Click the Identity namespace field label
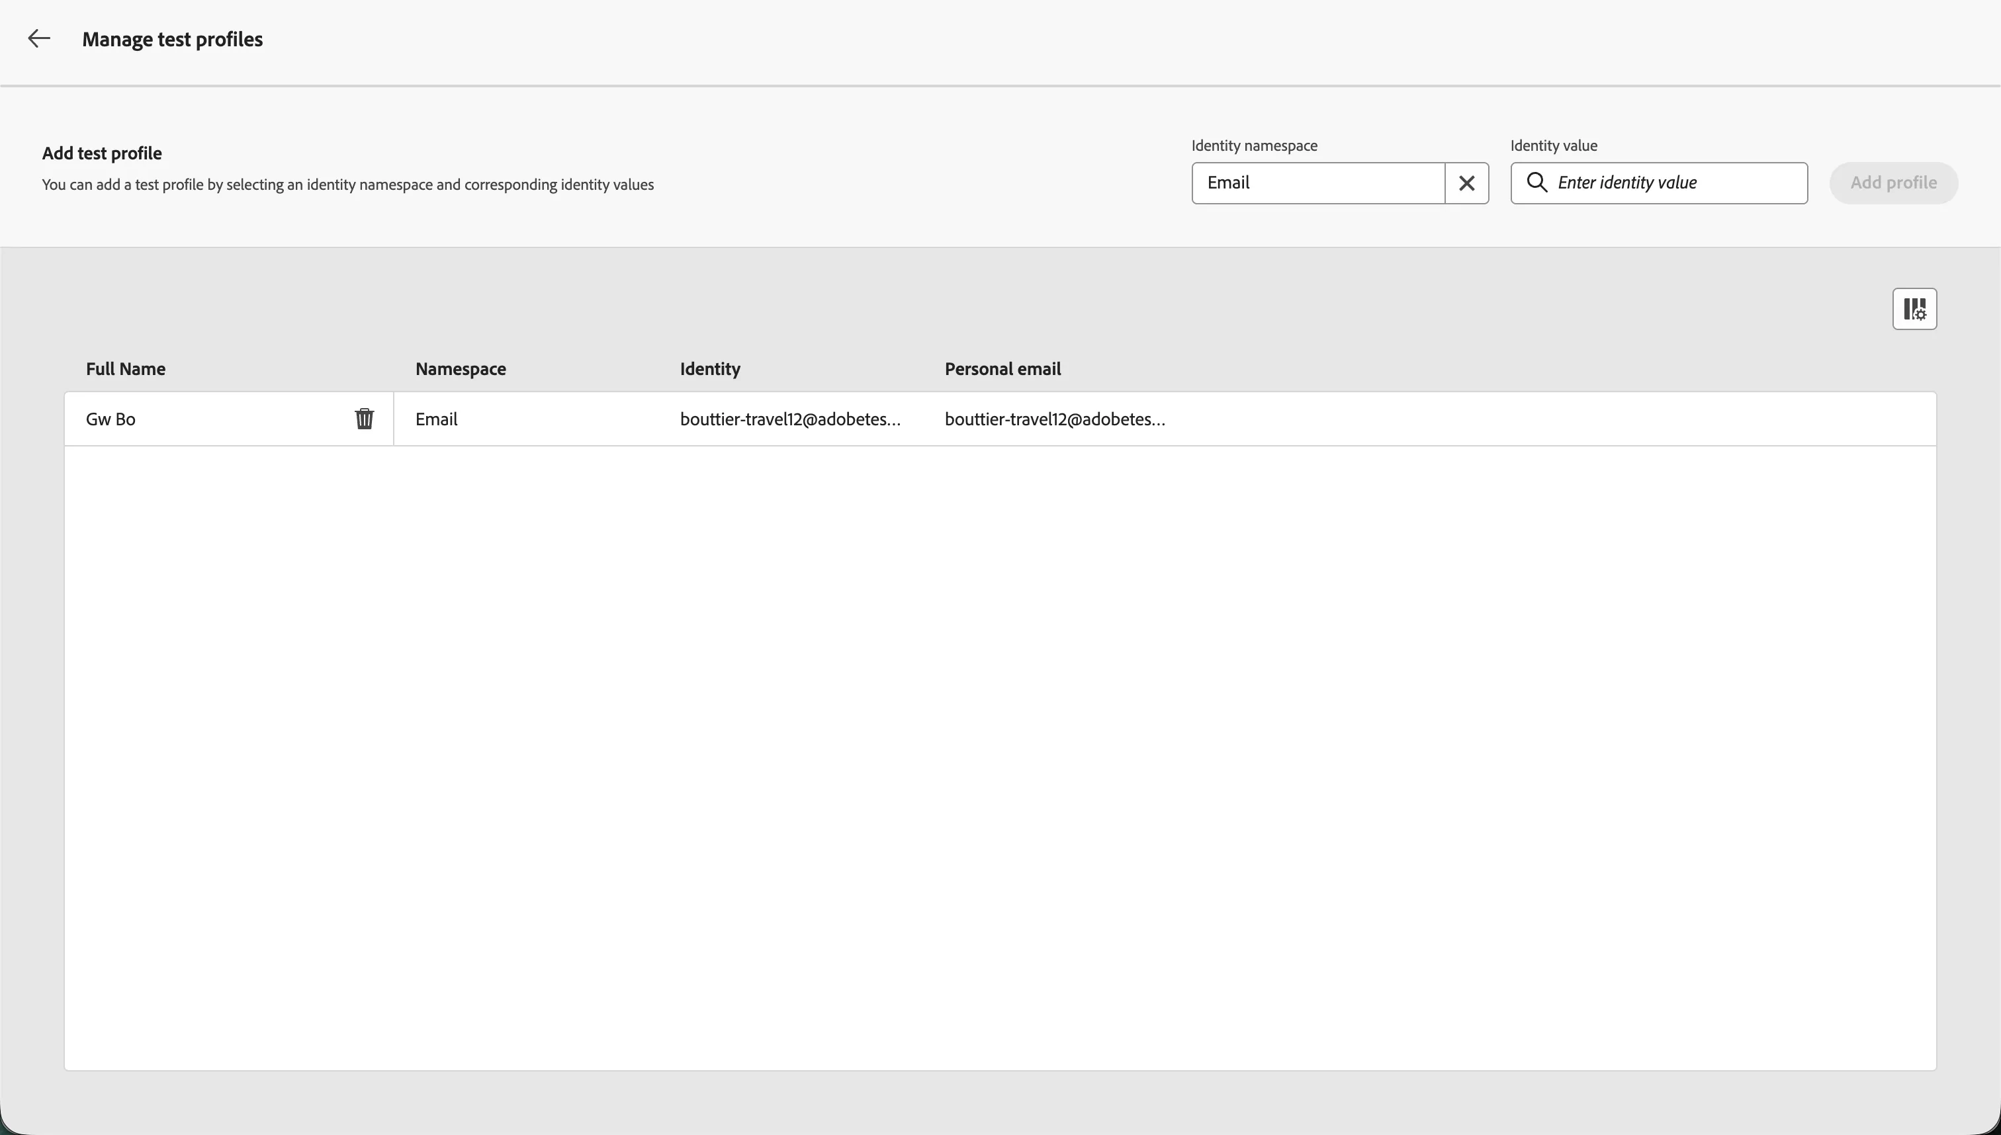The width and height of the screenshot is (2001, 1135). [1254, 146]
